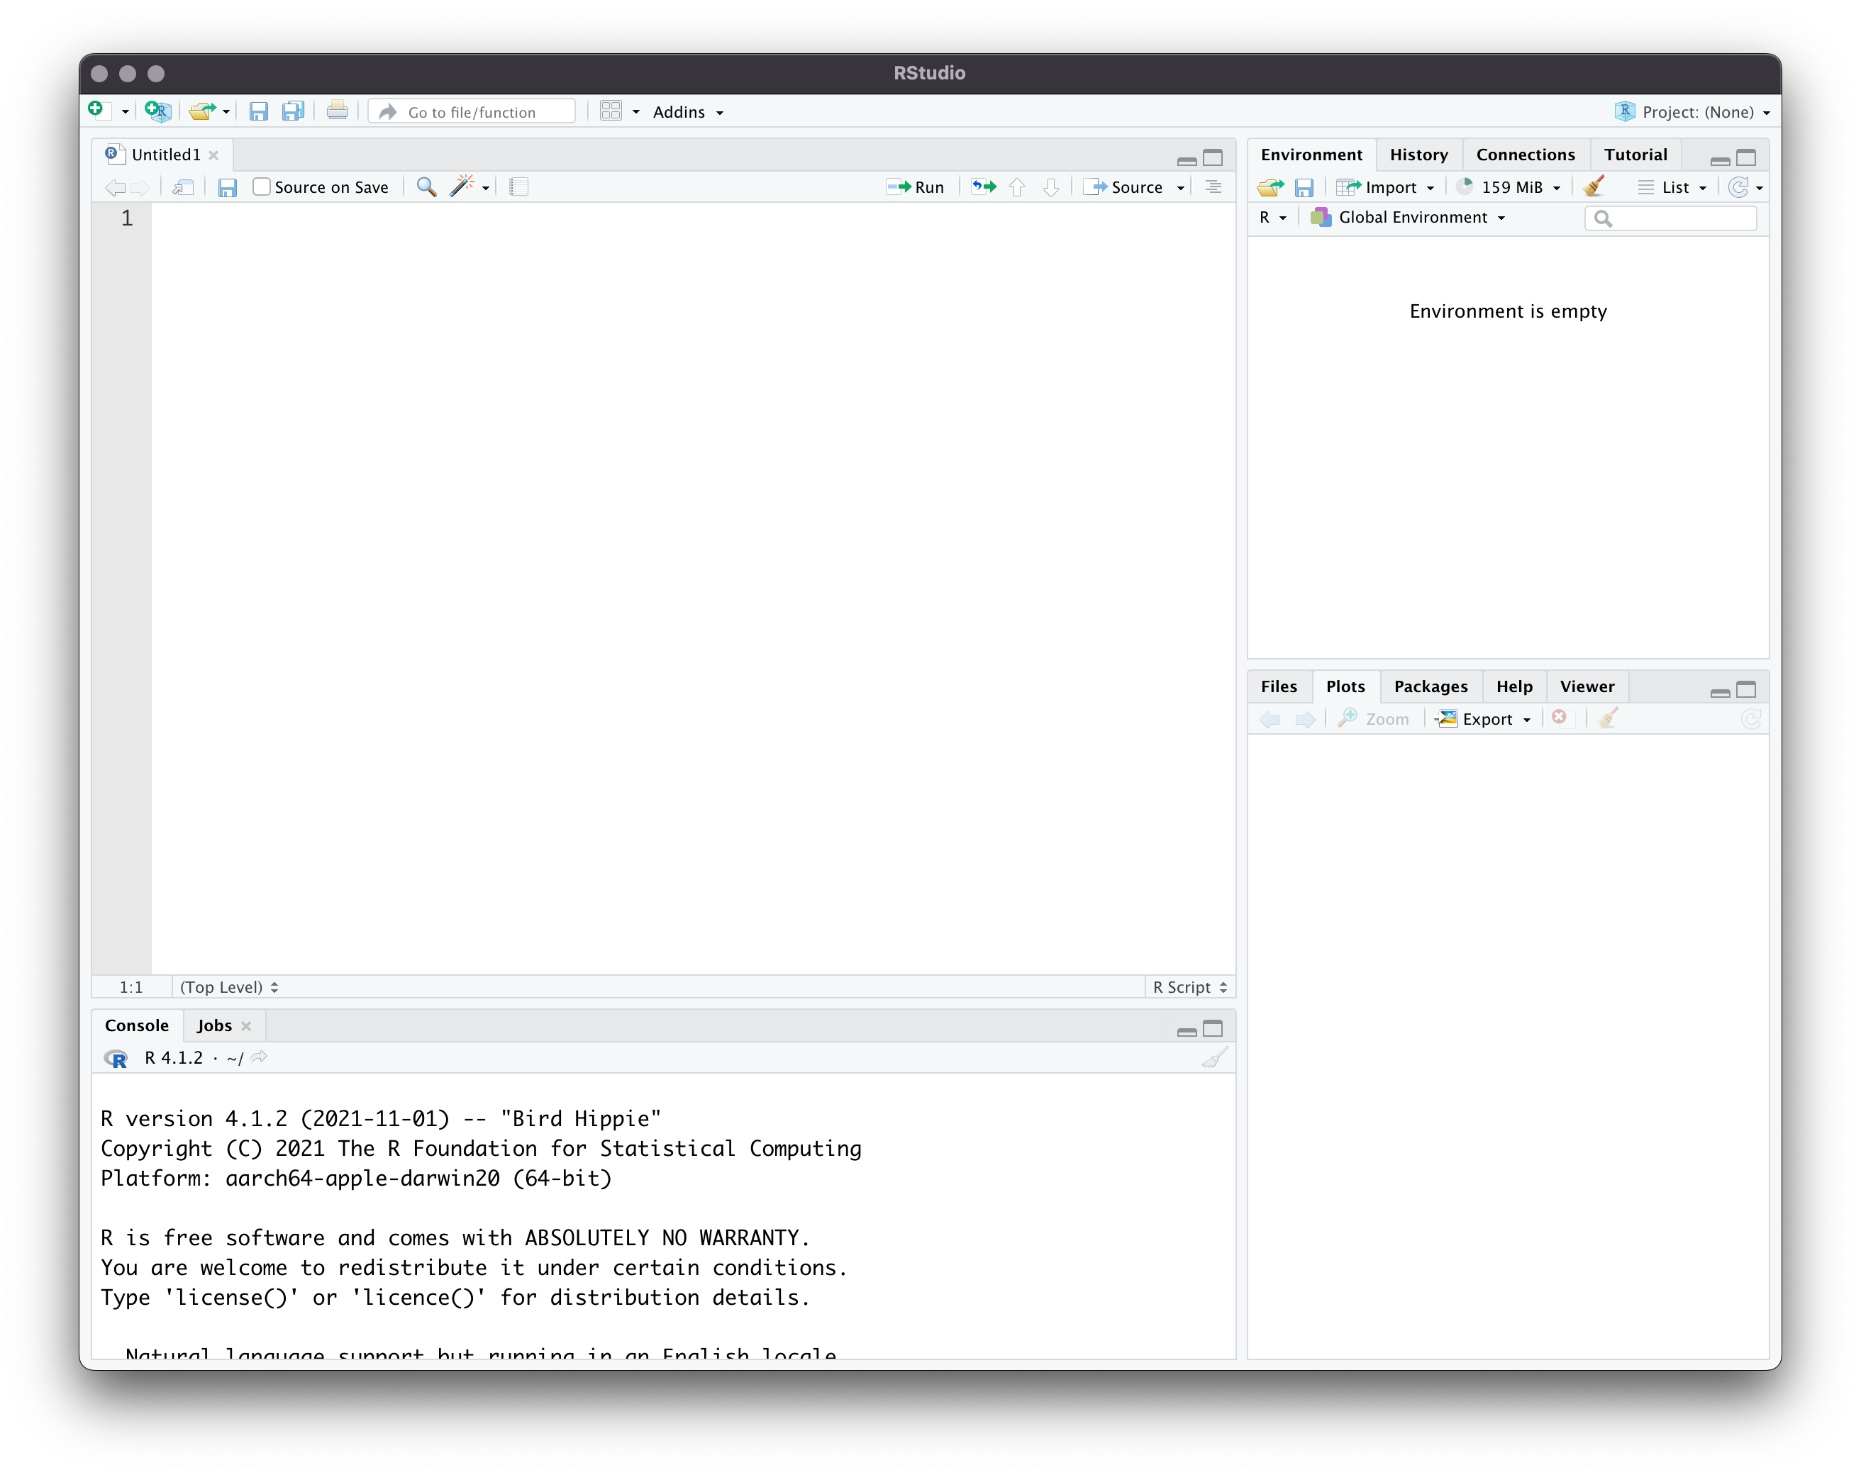
Task: Open the (Top Level) scope selector
Action: [x=229, y=987]
